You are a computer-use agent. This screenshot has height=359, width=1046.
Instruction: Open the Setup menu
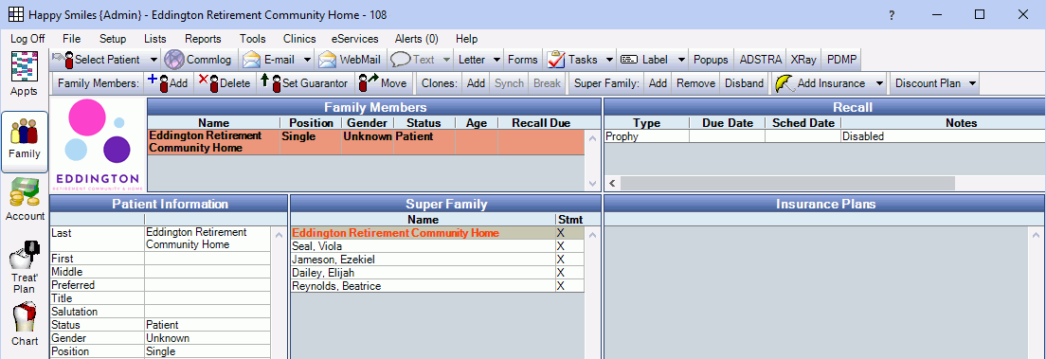(x=112, y=39)
